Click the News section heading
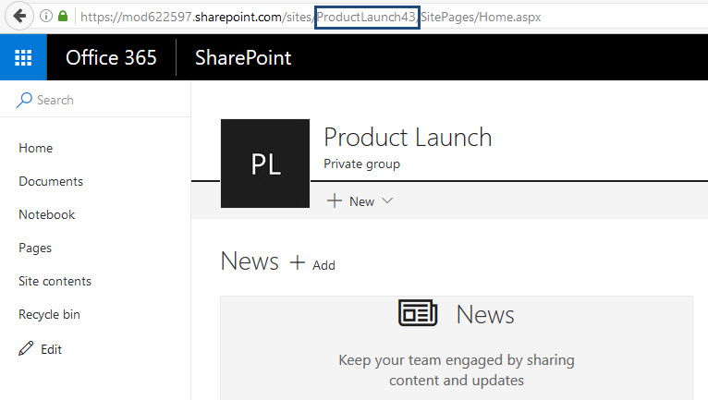708x400 pixels. point(250,261)
